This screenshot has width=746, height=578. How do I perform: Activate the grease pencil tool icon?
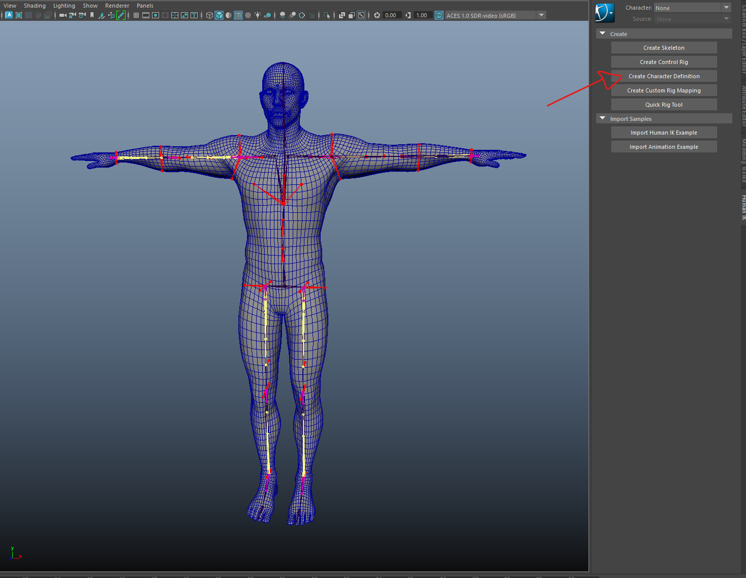[121, 15]
